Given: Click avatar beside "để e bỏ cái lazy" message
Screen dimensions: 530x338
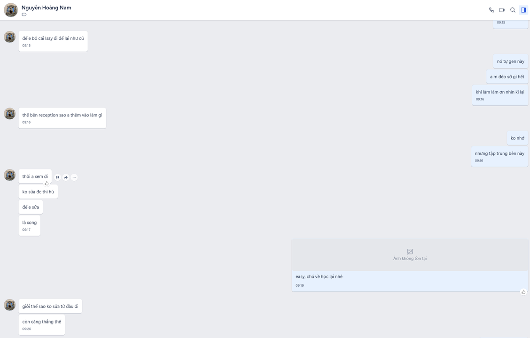Looking at the screenshot, I should pos(10,37).
